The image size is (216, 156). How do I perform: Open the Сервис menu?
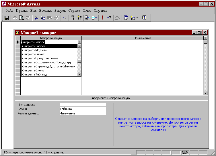(x=74, y=11)
